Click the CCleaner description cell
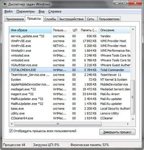 click(x=107, y=118)
